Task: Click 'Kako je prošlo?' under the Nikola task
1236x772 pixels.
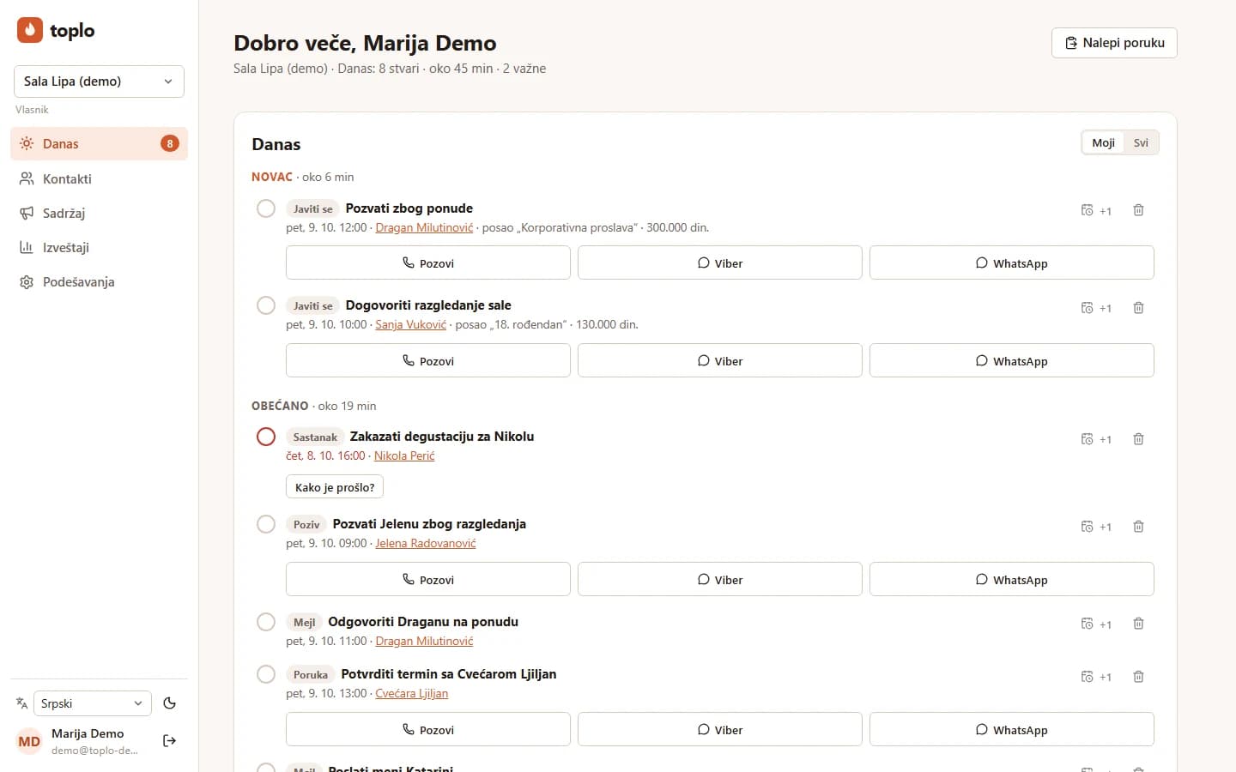Action: click(335, 487)
